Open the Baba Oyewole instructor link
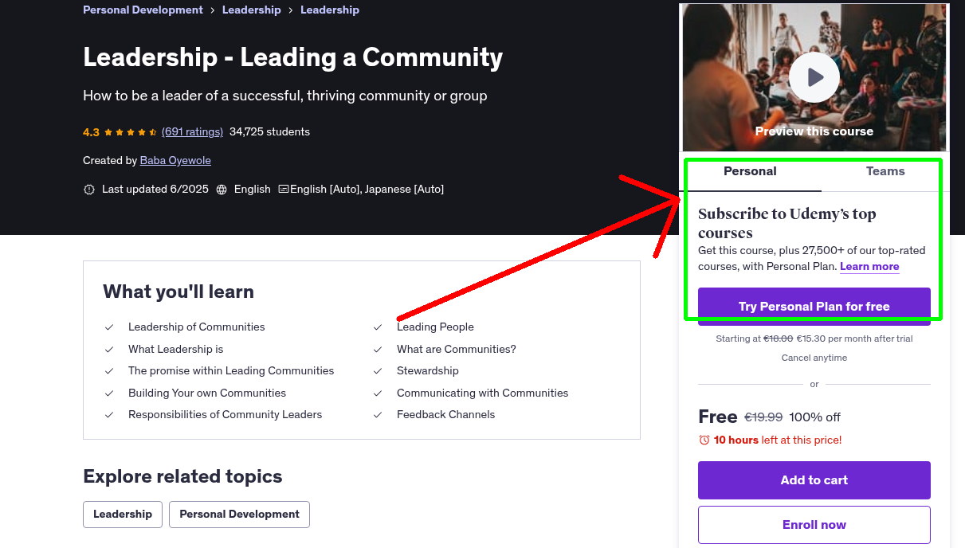 click(175, 160)
